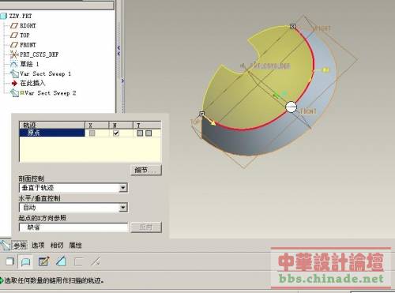Toggle the N checkbox for origin trajectory
Viewport: 395px width, 293px height.
click(116, 133)
